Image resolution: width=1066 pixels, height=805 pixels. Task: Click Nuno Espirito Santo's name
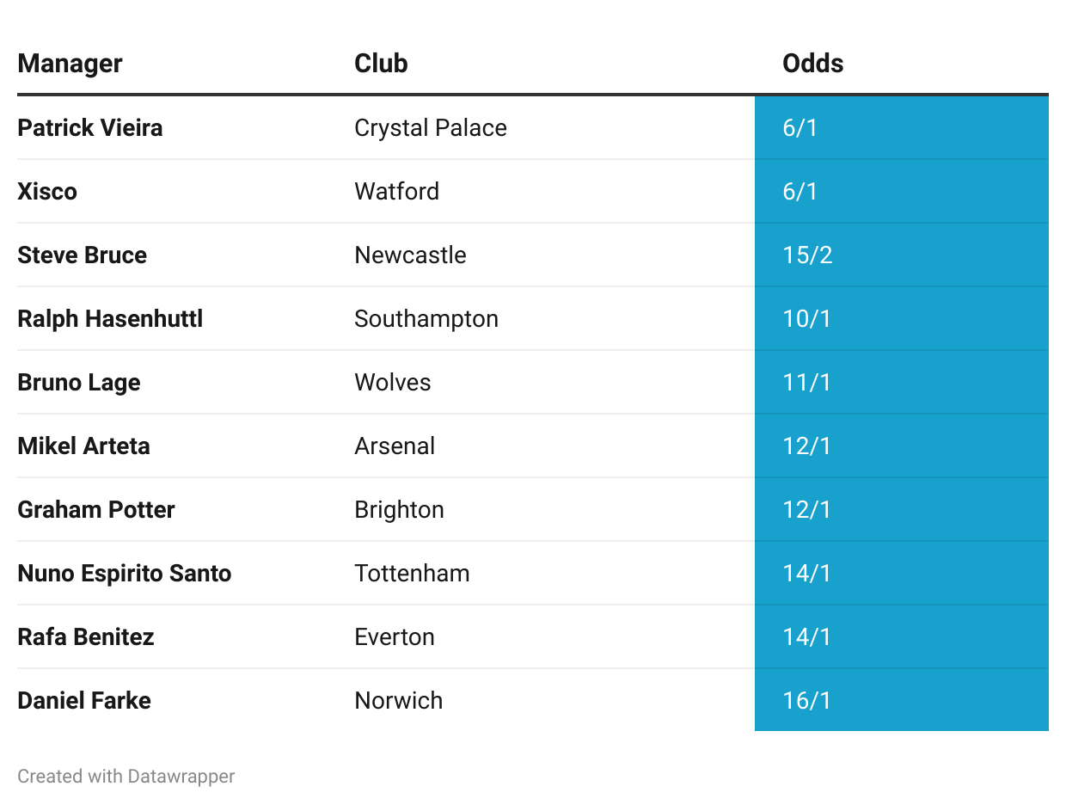125,574
